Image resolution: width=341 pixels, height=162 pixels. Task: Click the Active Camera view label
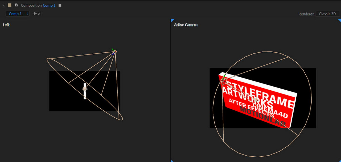point(186,25)
